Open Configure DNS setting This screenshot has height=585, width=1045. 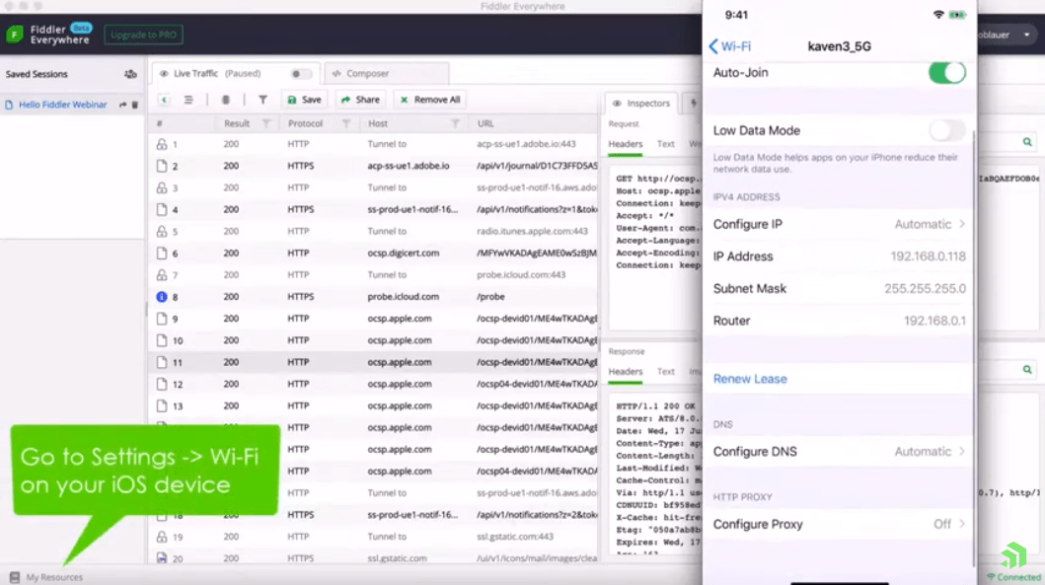point(839,451)
